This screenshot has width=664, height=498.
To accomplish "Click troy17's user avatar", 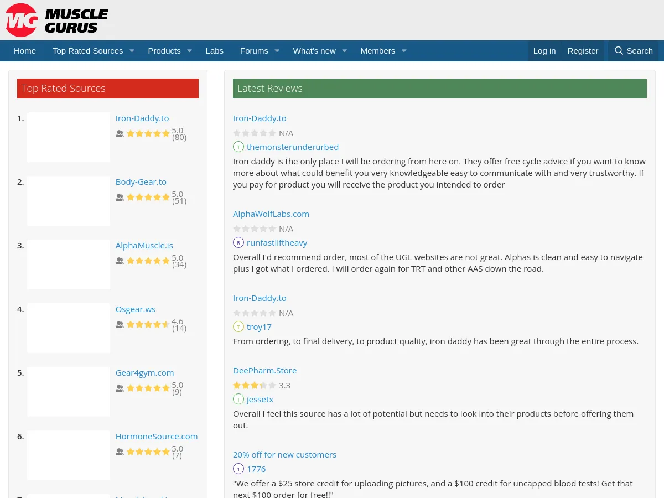I will 238,326.
